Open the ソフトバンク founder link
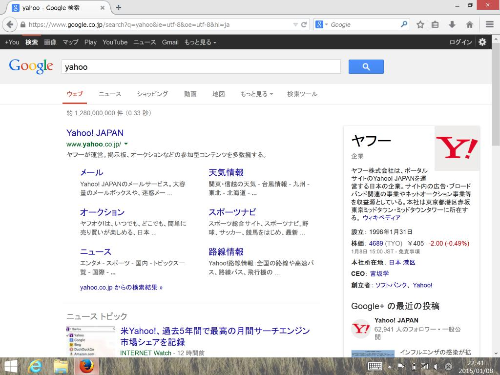The height and width of the screenshot is (375, 500). [391, 285]
